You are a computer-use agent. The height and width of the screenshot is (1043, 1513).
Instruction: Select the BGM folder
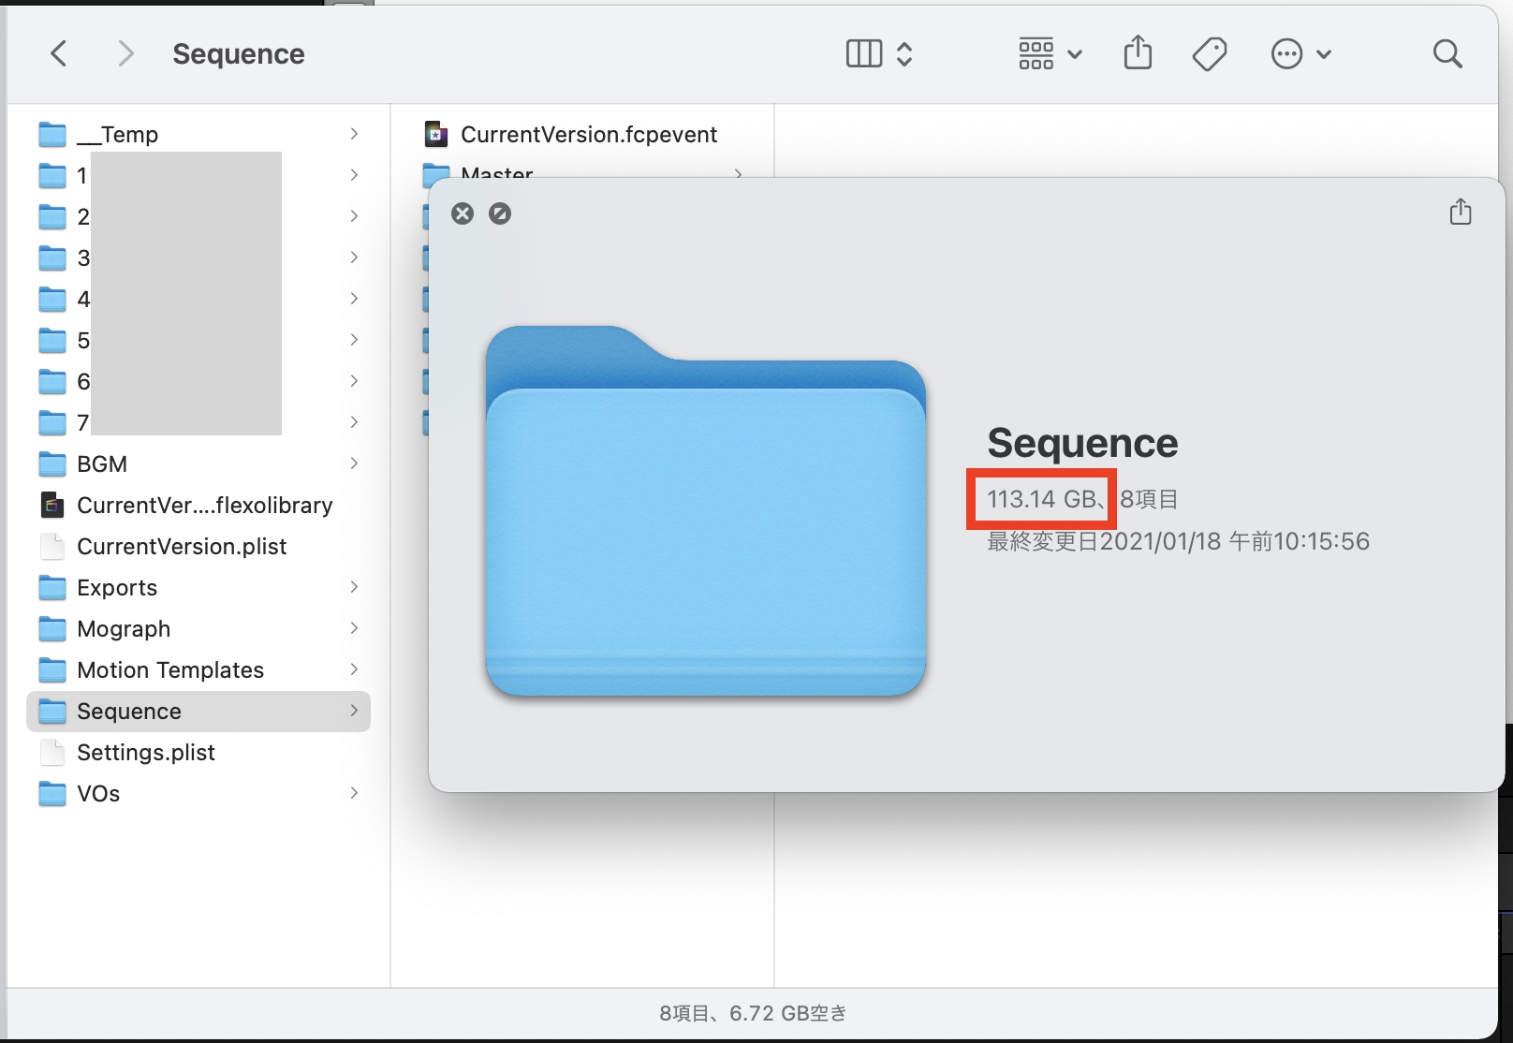[198, 464]
